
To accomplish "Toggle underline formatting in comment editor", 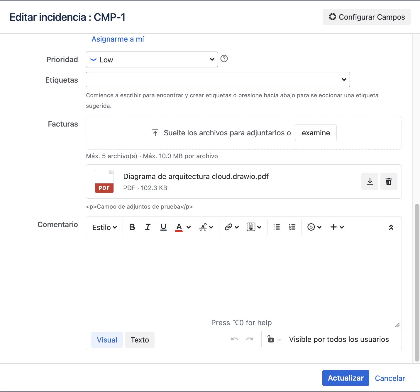I will click(x=163, y=227).
